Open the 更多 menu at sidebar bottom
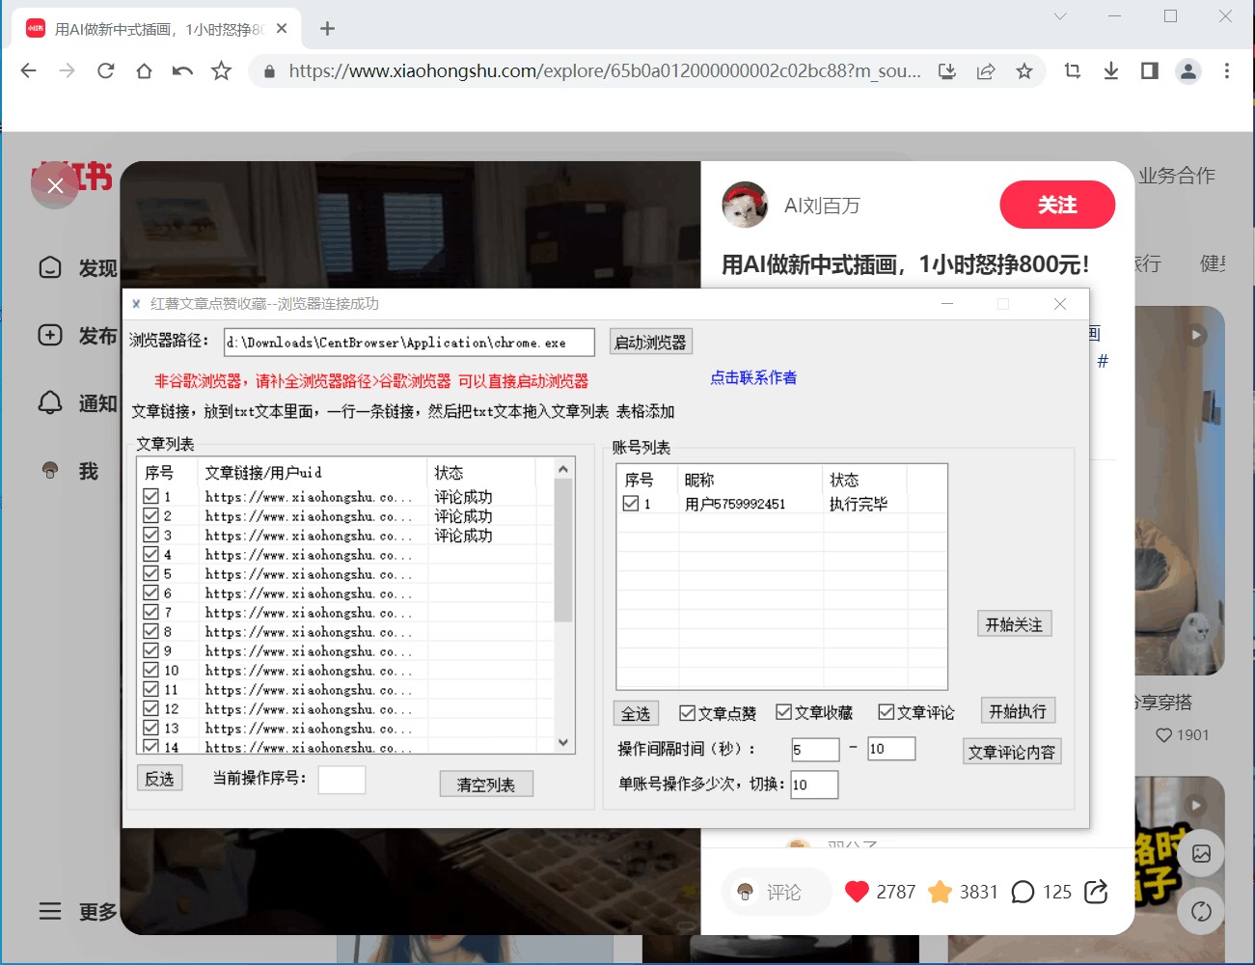The height and width of the screenshot is (965, 1255). [49, 911]
